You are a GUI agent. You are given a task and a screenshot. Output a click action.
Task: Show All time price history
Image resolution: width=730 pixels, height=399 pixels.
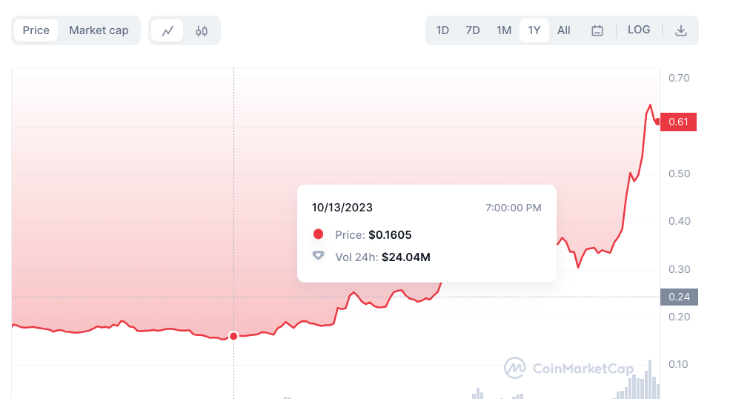click(x=564, y=30)
